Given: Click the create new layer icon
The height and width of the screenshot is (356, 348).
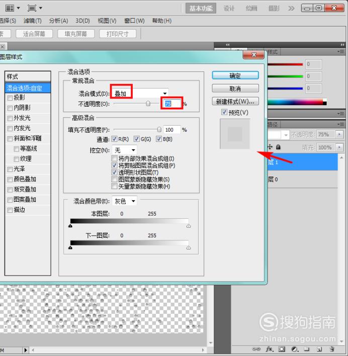Looking at the screenshot, I should click(319, 349).
